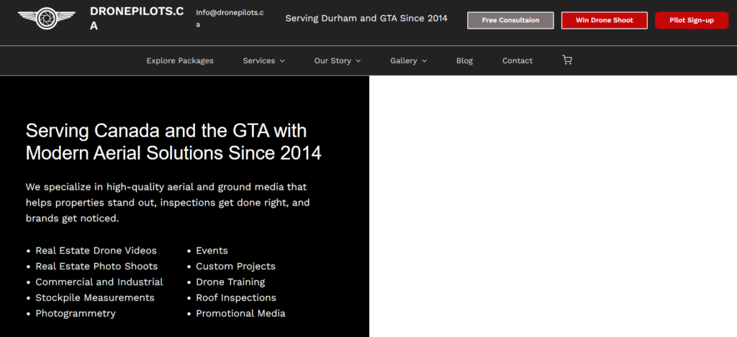
Task: Click the Pilot Sign-up button
Action: coord(691,20)
